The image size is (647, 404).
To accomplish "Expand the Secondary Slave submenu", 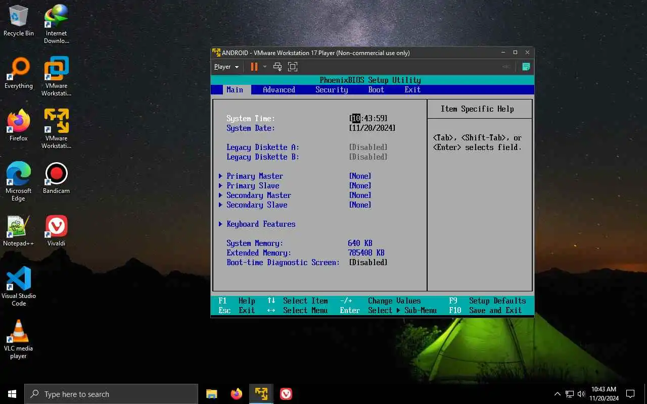I will click(253, 205).
